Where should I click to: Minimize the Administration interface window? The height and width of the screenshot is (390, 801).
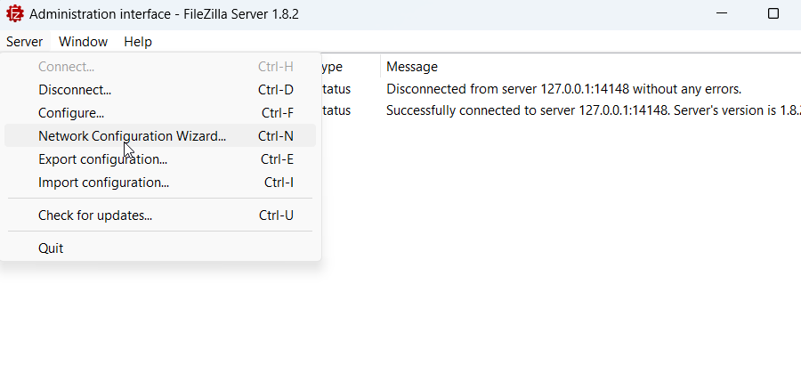pyautogui.click(x=721, y=13)
